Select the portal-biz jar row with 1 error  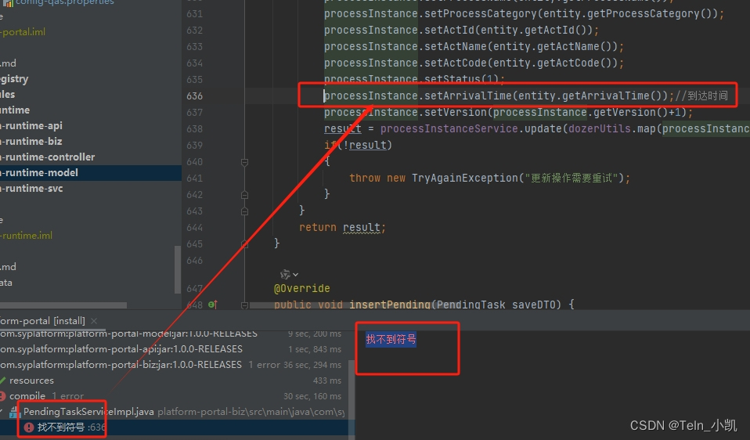(x=173, y=365)
